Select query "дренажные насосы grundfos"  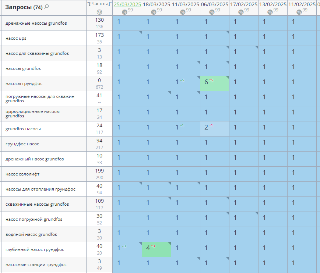[36, 23]
